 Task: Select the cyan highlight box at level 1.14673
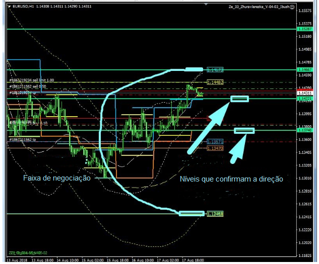(194, 69)
